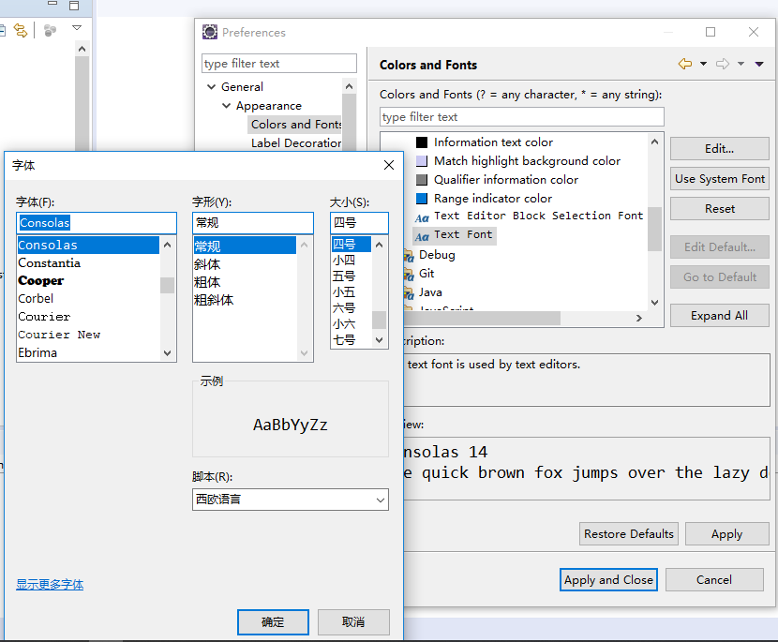Close the font dialog
778x642 pixels.
[x=389, y=165]
